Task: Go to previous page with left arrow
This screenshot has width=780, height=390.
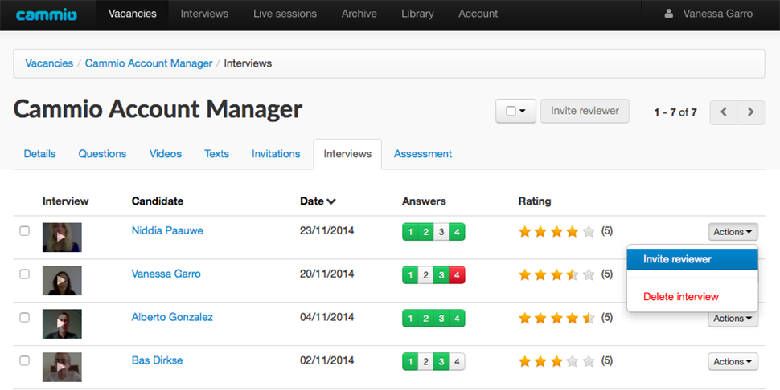Action: (x=723, y=112)
